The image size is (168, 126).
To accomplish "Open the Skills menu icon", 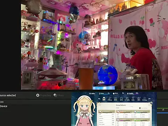I will point(121,99).
